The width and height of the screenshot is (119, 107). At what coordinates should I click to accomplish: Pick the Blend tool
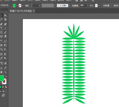click(5, 58)
